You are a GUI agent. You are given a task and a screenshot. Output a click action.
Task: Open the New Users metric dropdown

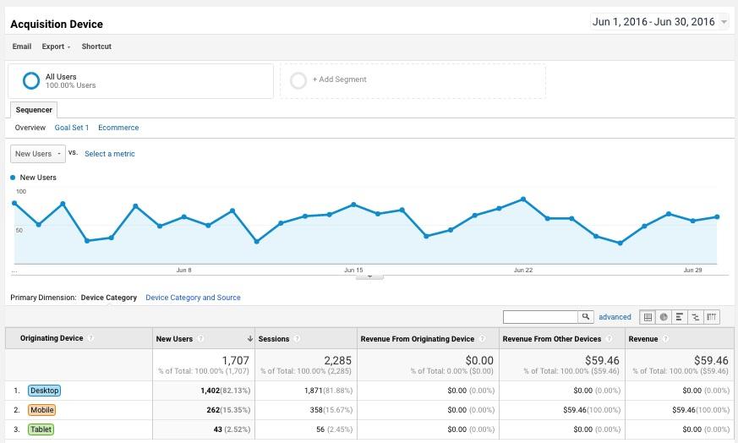tap(37, 154)
